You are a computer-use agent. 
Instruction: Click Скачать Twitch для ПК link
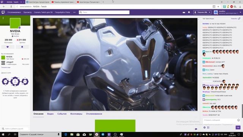tap(43, 12)
